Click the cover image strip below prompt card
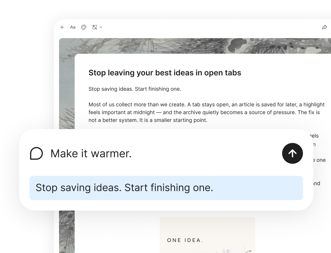 (x=67, y=232)
